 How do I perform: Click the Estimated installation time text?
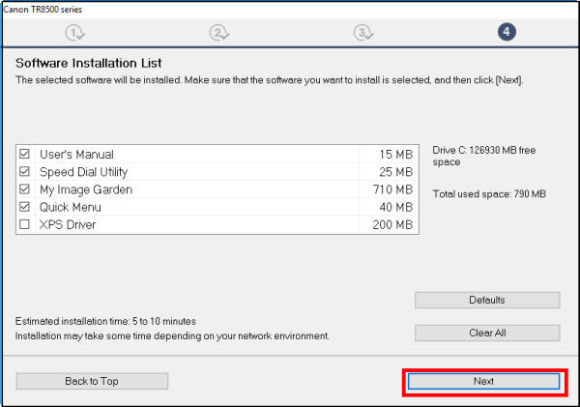tap(105, 321)
